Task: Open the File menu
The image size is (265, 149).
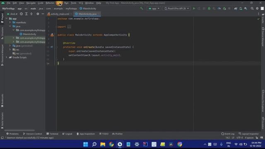Action: click(8, 3)
